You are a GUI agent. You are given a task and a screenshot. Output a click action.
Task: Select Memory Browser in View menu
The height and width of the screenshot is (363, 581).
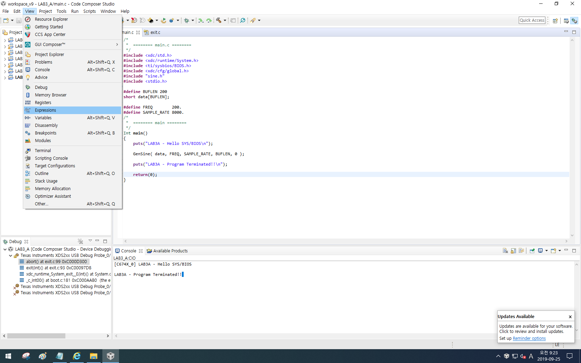72,95
